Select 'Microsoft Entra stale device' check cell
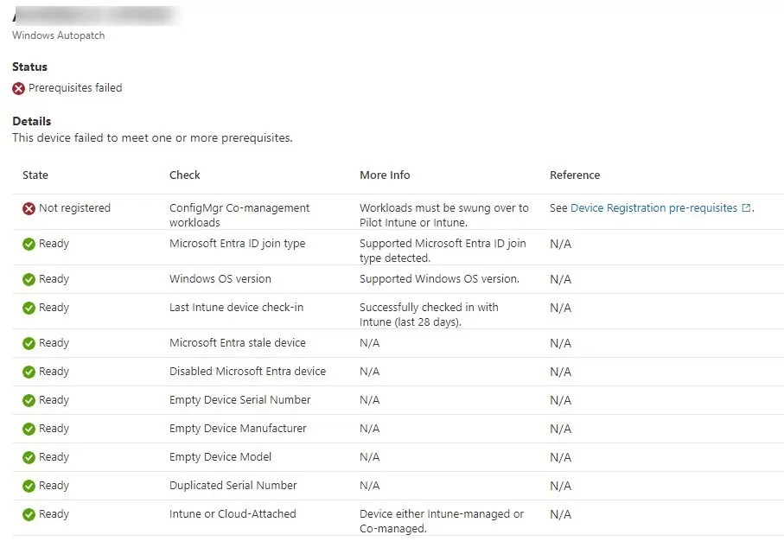This screenshot has width=784, height=554. [238, 343]
